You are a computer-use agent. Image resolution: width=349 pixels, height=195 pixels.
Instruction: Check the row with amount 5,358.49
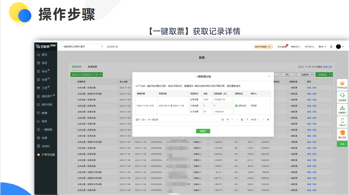click(x=73, y=160)
